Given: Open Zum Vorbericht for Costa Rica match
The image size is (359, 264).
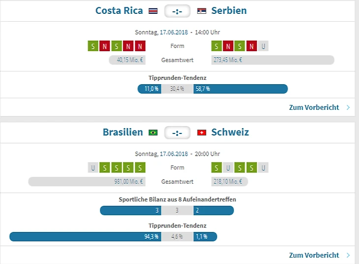Looking at the screenshot, I should click(x=314, y=107).
